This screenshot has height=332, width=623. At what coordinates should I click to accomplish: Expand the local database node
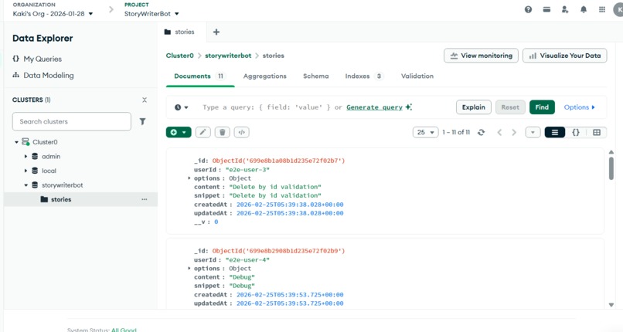click(x=26, y=171)
